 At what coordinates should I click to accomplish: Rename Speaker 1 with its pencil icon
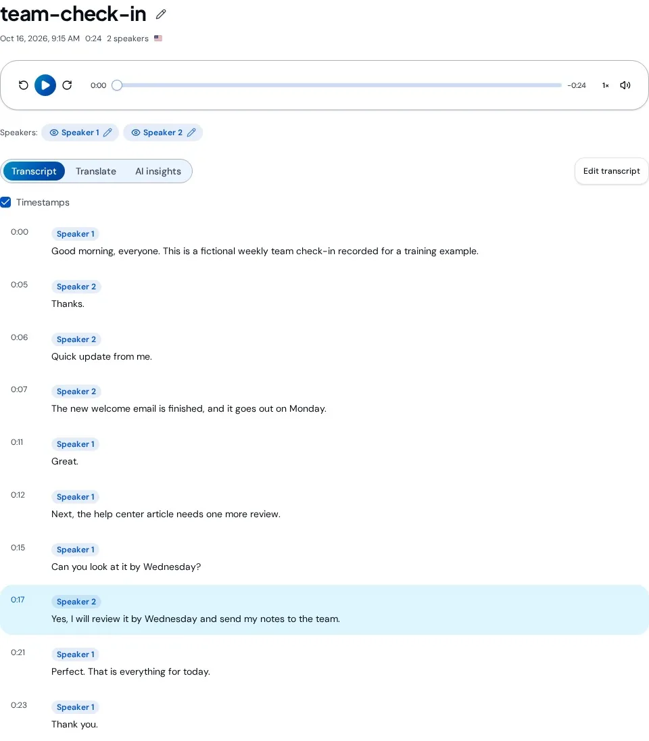107,133
